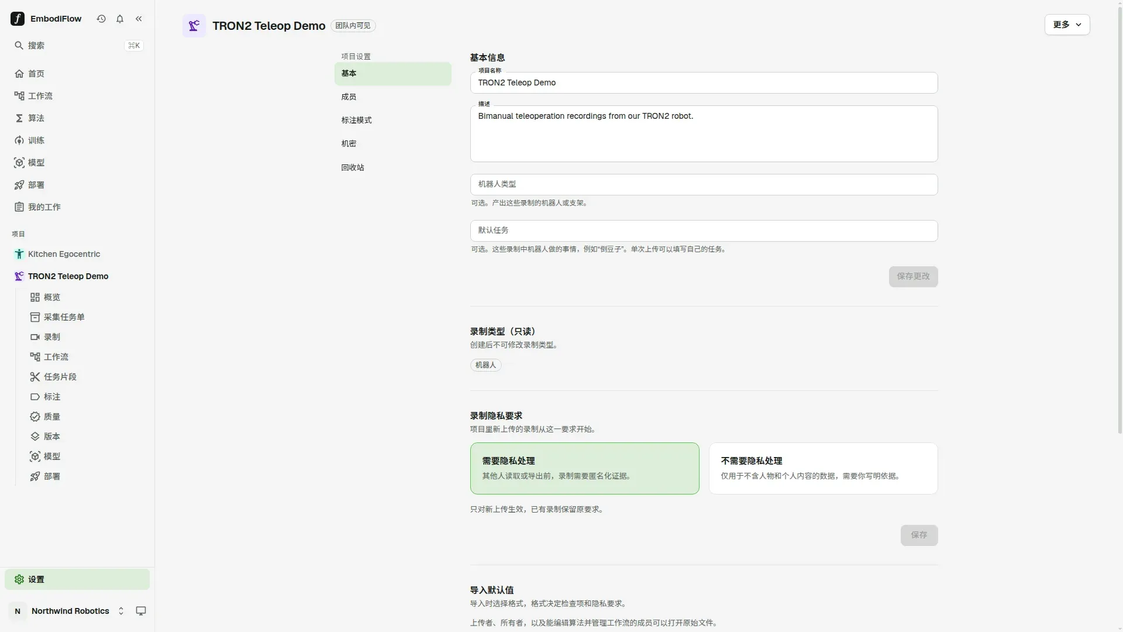The height and width of the screenshot is (632, 1123).
Task: Go to 首页 home icon
Action: (x=19, y=74)
